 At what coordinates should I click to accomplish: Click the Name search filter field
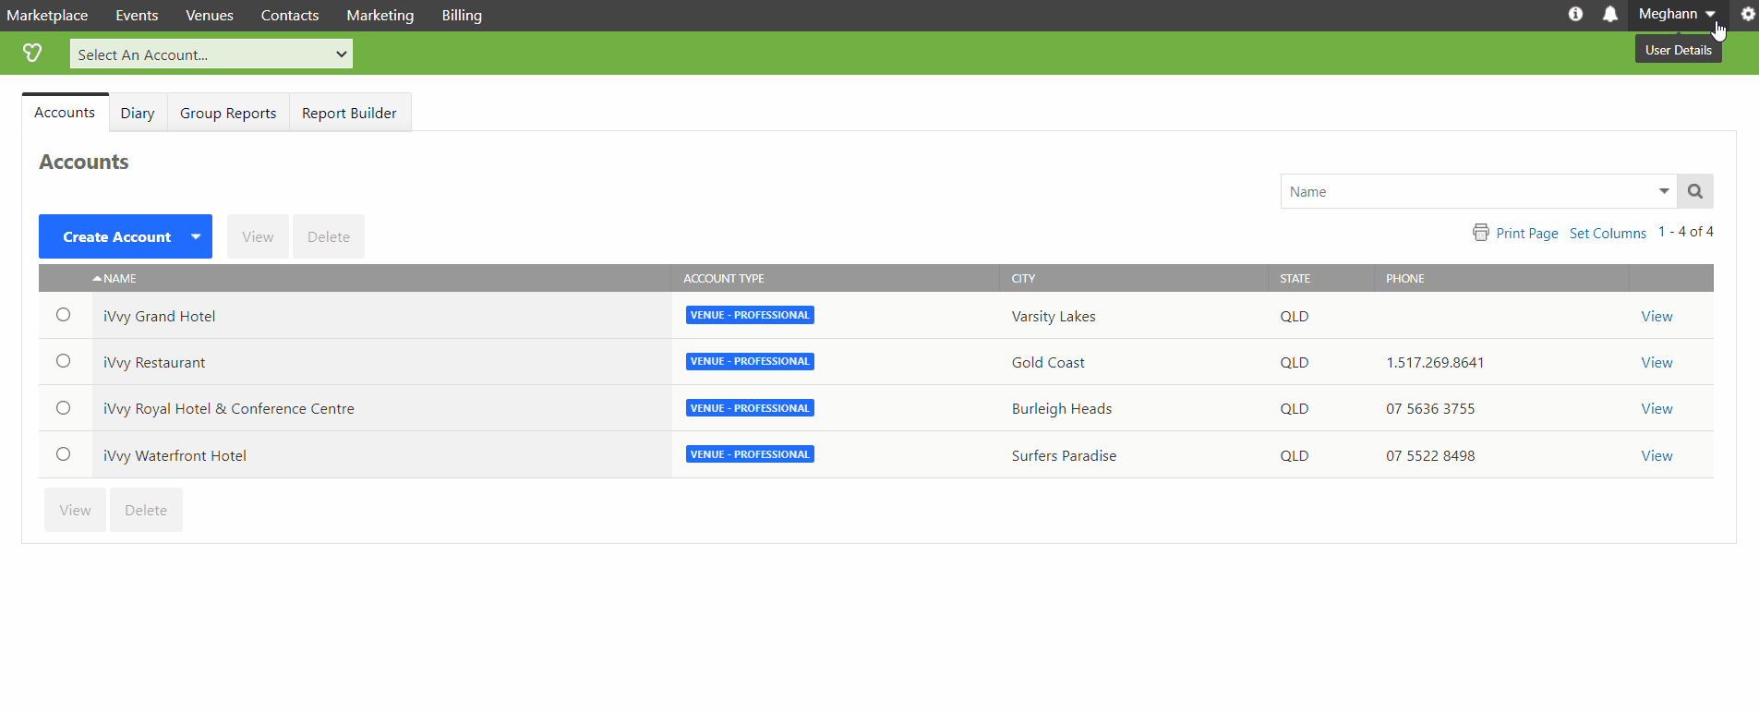pyautogui.click(x=1470, y=191)
